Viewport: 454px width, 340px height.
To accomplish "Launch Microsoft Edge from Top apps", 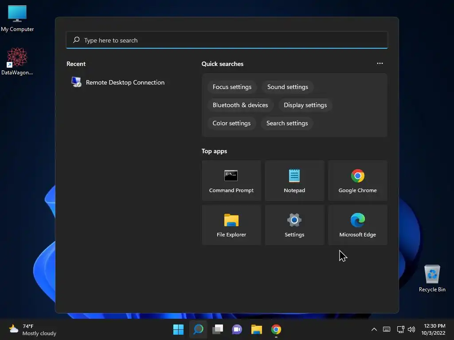I will coord(358,225).
